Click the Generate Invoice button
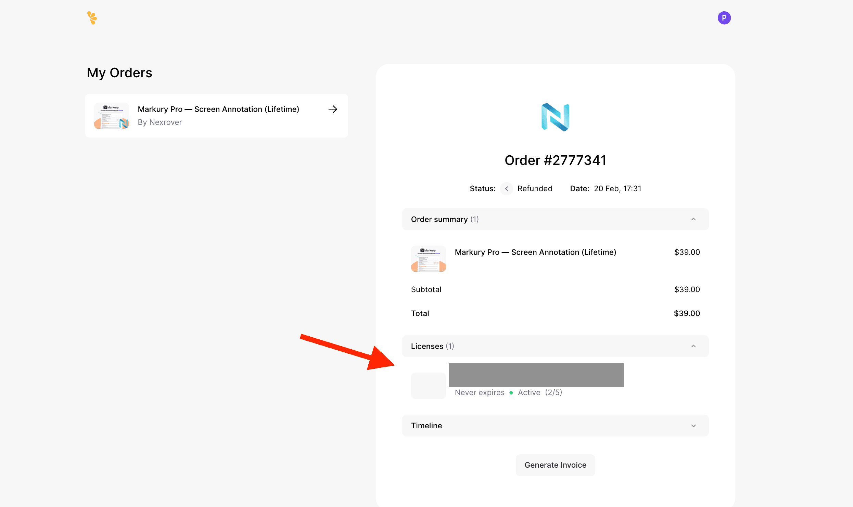Image resolution: width=853 pixels, height=507 pixels. tap(555, 465)
